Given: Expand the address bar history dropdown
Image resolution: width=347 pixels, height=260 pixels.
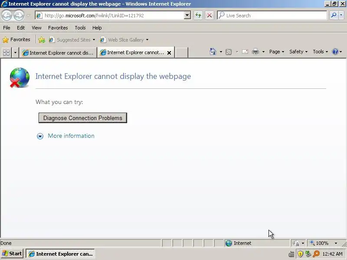Looking at the screenshot, I should click(187, 16).
